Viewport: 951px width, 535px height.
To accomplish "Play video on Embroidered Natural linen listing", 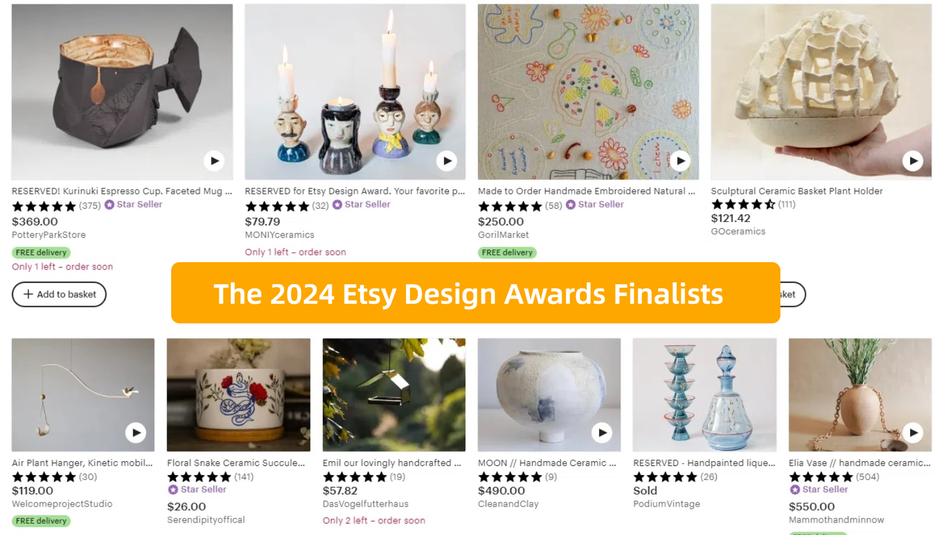I will tap(681, 160).
